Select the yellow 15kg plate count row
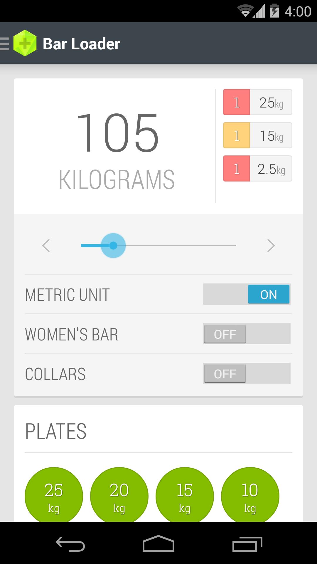This screenshot has height=564, width=317. coord(257,135)
